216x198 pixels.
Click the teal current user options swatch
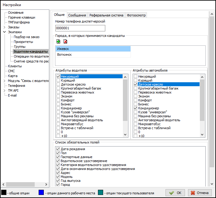[101, 193]
